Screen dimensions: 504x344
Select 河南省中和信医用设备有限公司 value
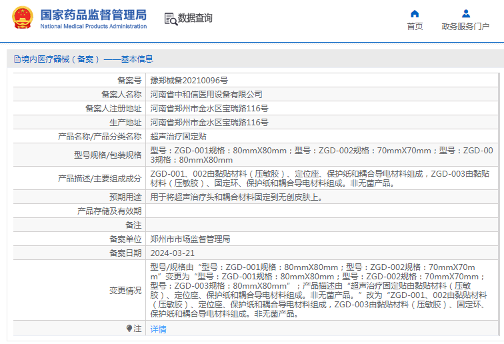point(207,94)
